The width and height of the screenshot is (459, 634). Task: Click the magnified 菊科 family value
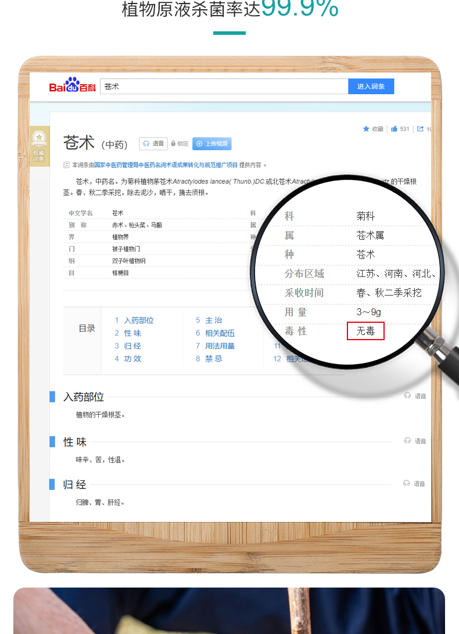tap(365, 216)
